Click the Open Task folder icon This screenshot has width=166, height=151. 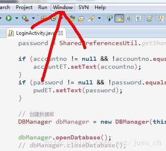(81, 18)
